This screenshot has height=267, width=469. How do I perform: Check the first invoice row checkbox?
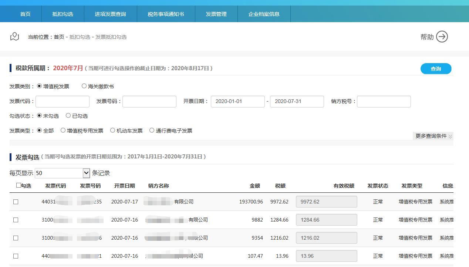point(15,202)
